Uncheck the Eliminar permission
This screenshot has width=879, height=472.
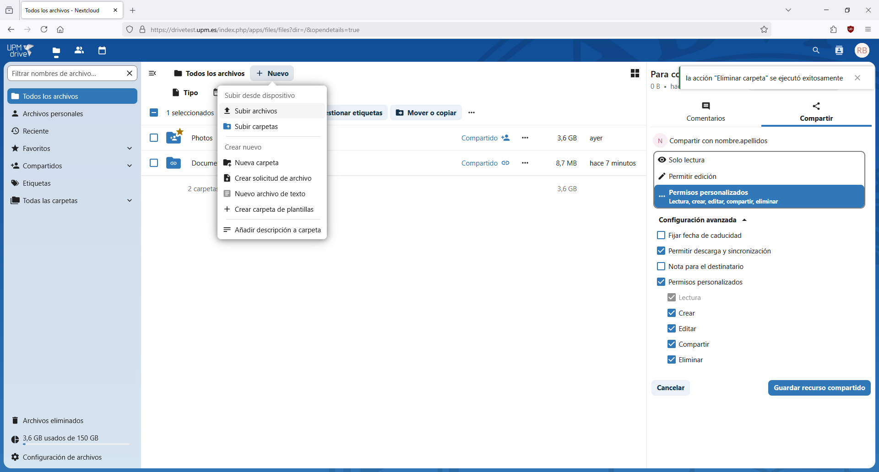pos(672,359)
